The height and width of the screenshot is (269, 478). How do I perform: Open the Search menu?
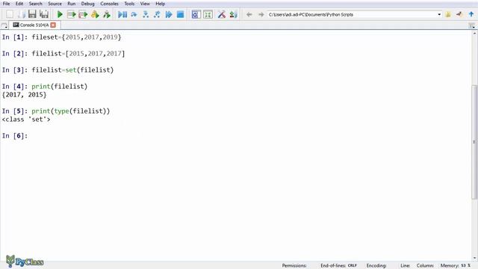pyautogui.click(x=35, y=4)
